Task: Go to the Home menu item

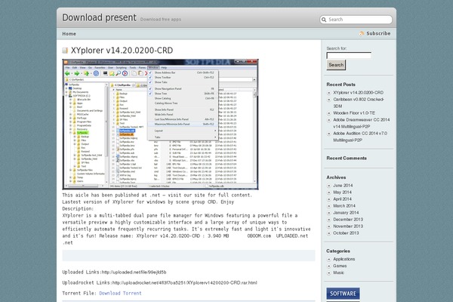Action: pyautogui.click(x=69, y=34)
